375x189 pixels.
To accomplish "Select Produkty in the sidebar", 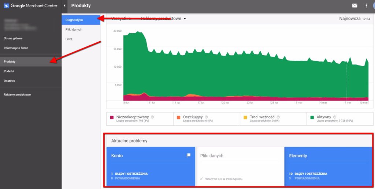I will 31,61.
